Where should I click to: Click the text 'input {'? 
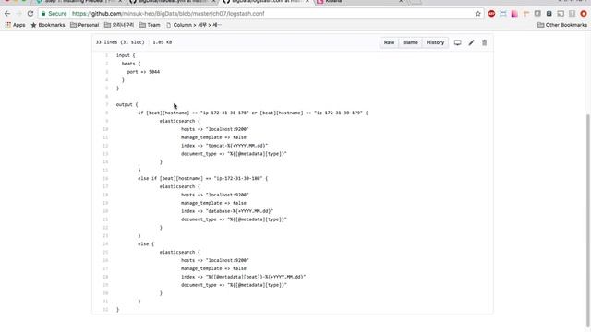pyautogui.click(x=126, y=55)
